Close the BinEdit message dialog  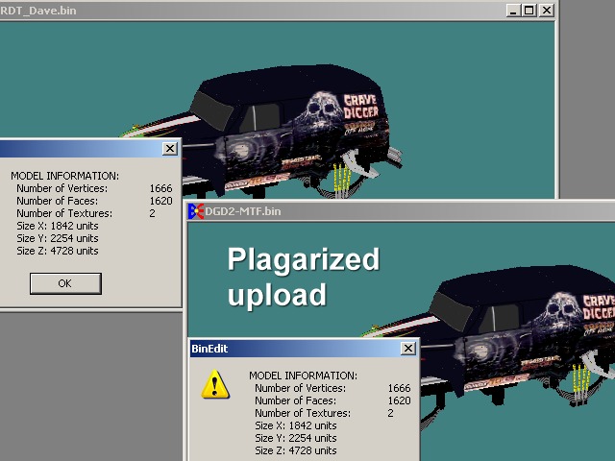(x=408, y=348)
